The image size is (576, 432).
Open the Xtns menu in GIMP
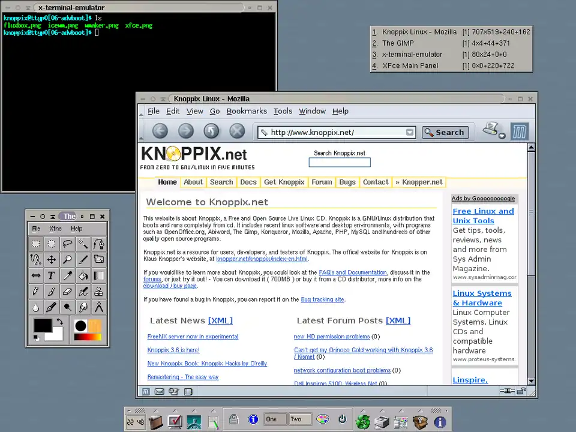55,229
